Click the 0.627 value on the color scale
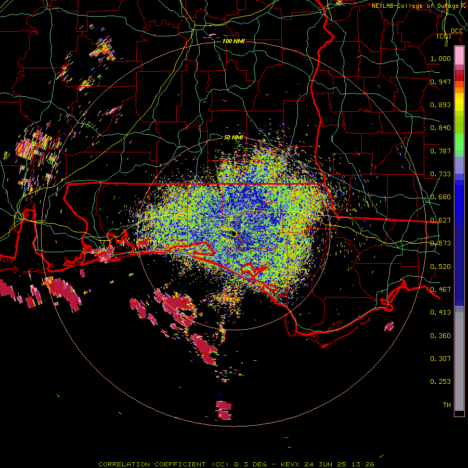 click(440, 220)
